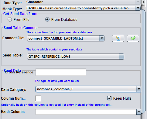Screen dimensions: 147x119
Task: Click the connect_SCRAMBLE_LABTDM.txt connect file field
Action: point(63,38)
